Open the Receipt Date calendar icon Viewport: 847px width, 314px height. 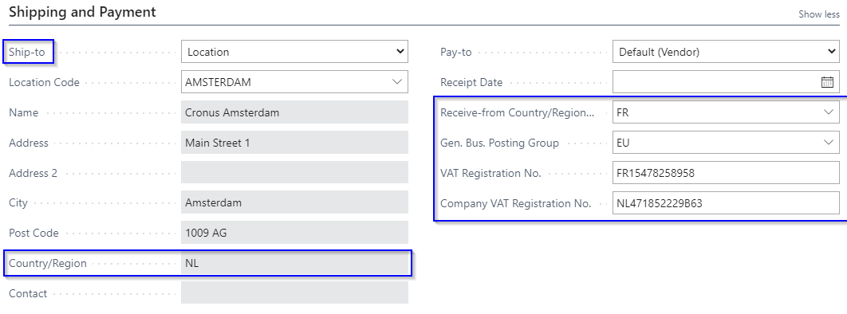point(827,83)
